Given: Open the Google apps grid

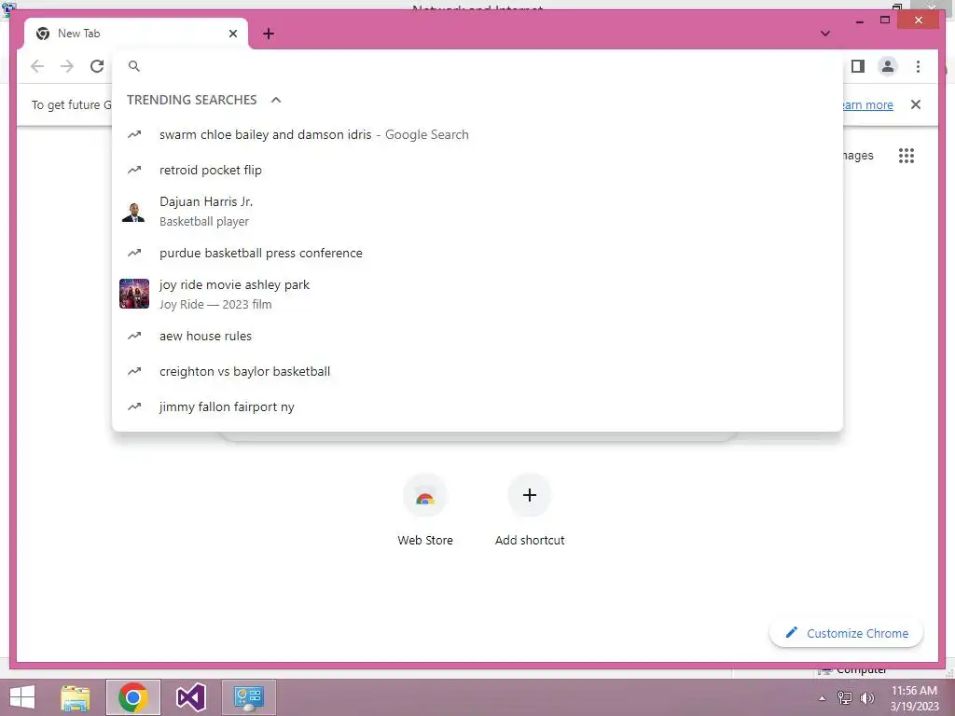Looking at the screenshot, I should click(x=907, y=156).
